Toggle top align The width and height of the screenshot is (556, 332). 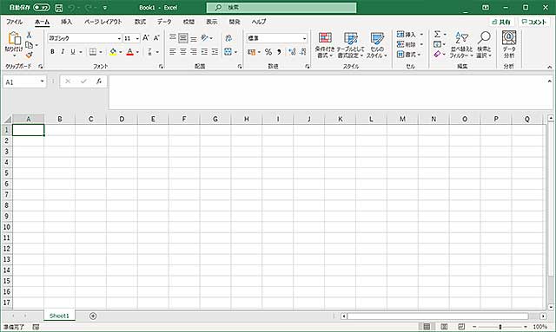click(173, 38)
